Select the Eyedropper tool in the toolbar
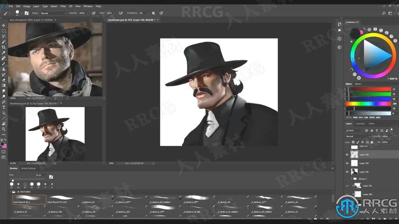399x224 pixels. (4, 53)
